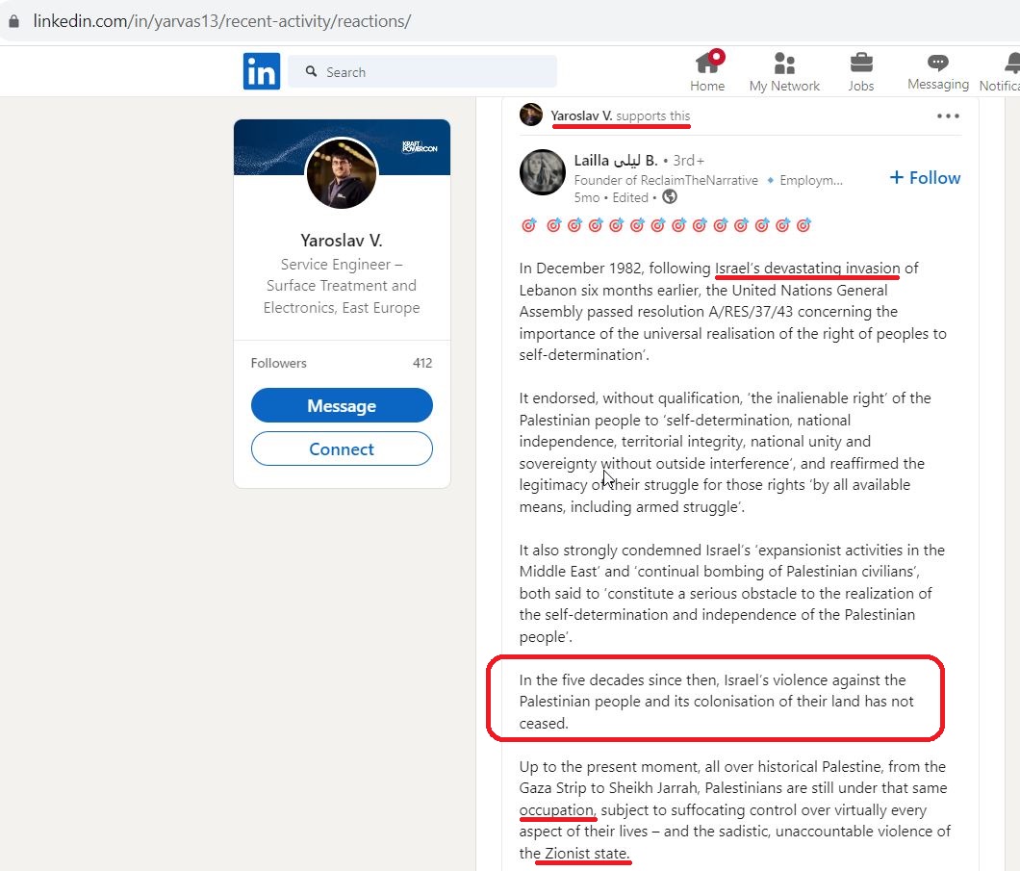Click the browser padlock security icon
Screen dimensions: 1020x871
click(13, 21)
